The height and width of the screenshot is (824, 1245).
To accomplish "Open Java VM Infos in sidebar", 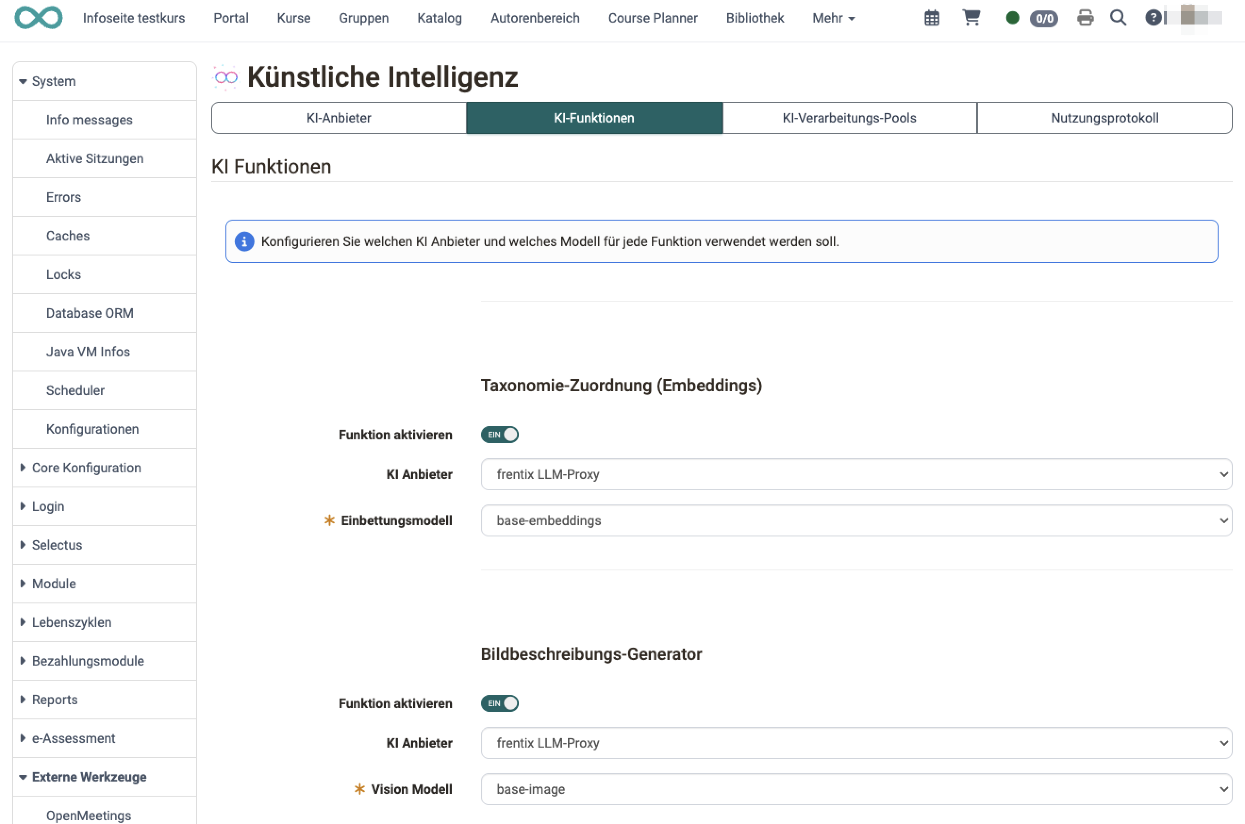I will pyautogui.click(x=105, y=352).
